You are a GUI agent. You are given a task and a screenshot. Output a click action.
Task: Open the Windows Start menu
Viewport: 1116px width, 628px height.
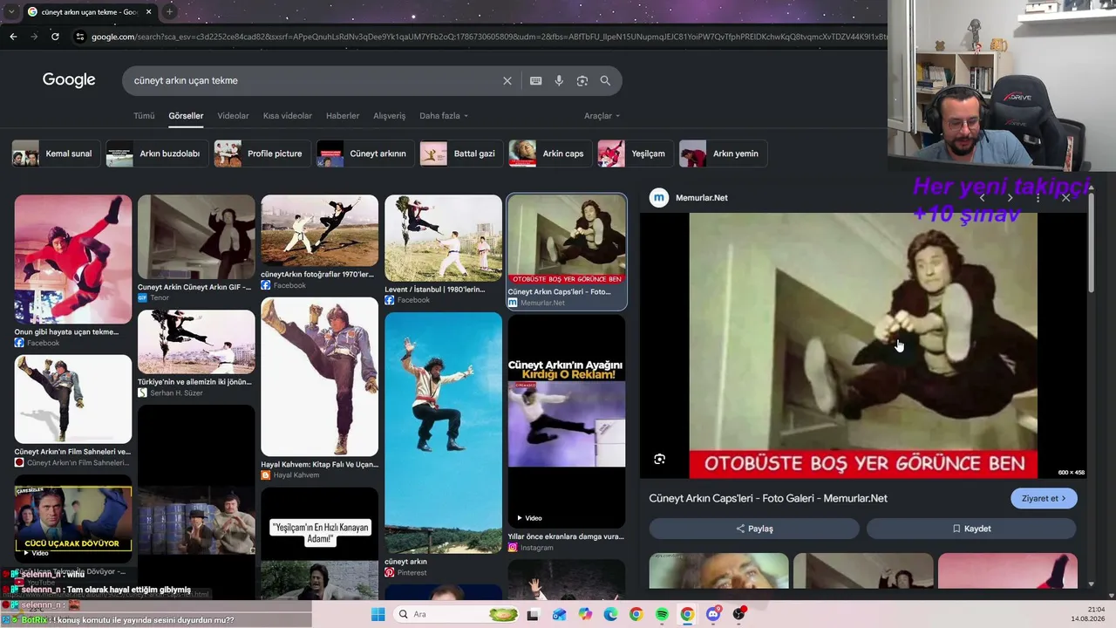click(378, 614)
